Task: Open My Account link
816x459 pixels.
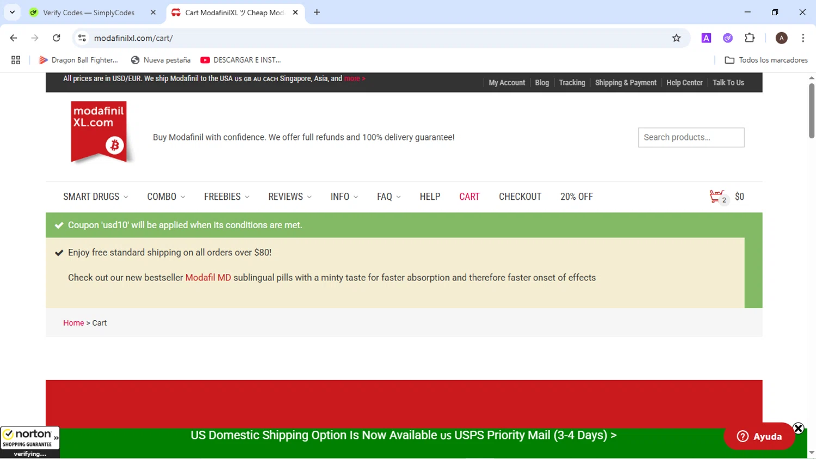Action: pyautogui.click(x=506, y=83)
